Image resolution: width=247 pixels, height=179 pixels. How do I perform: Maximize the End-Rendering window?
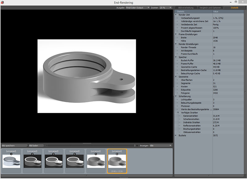(x=236, y=2)
